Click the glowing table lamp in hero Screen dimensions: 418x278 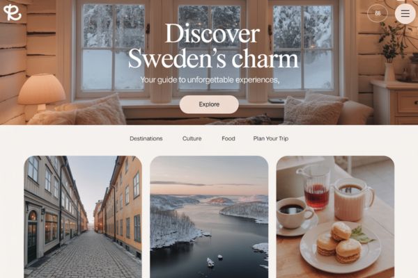point(41,92)
